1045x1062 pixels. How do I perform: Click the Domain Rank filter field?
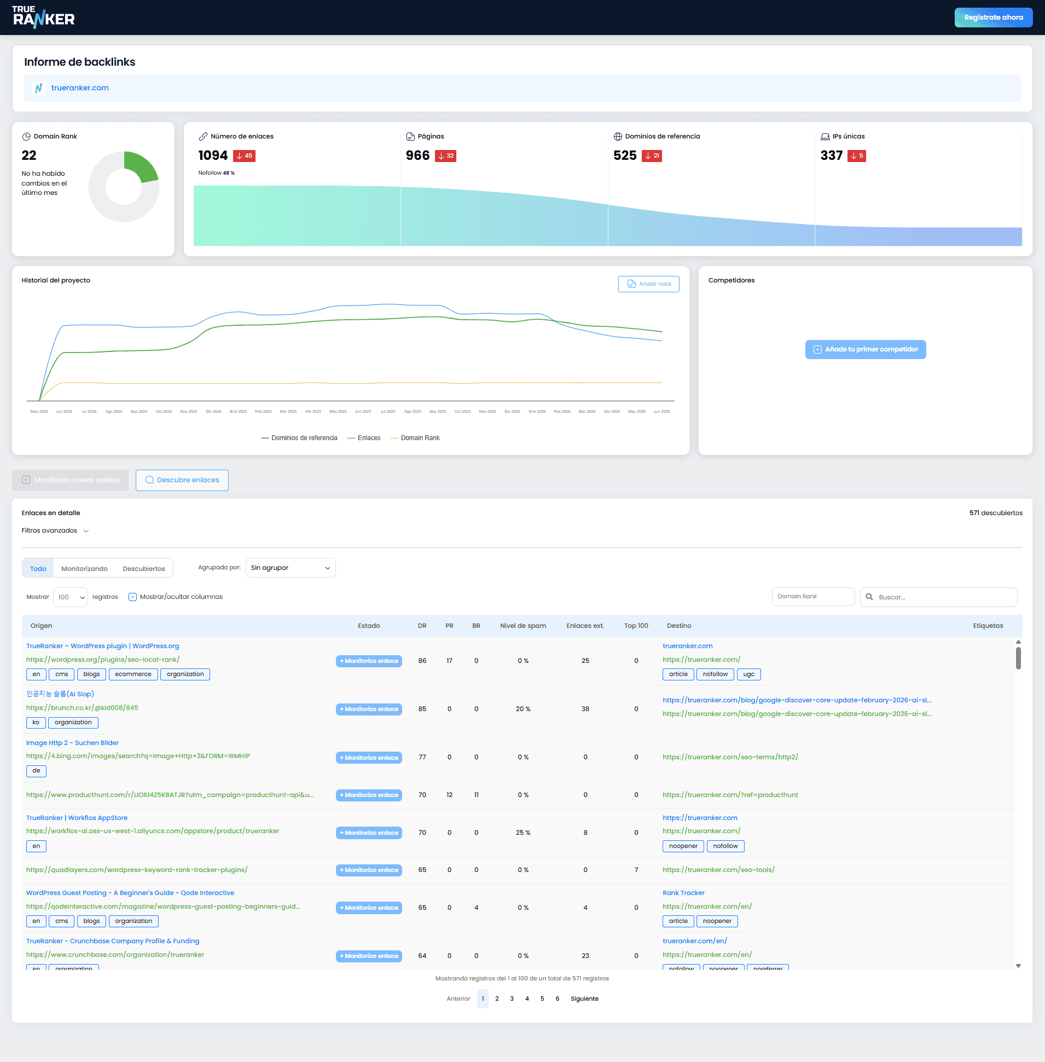[814, 596]
